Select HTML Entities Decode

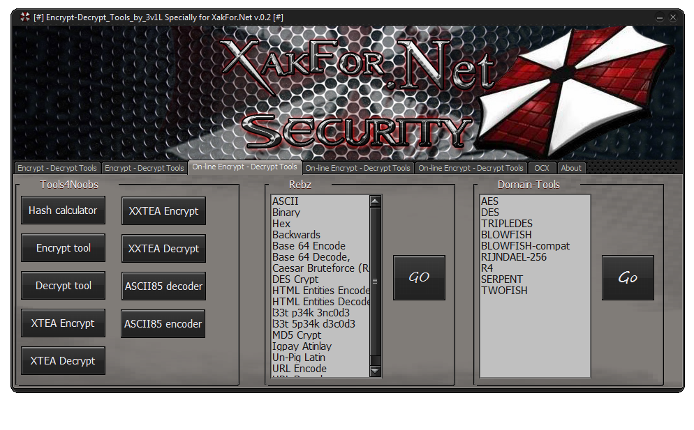[x=320, y=301]
